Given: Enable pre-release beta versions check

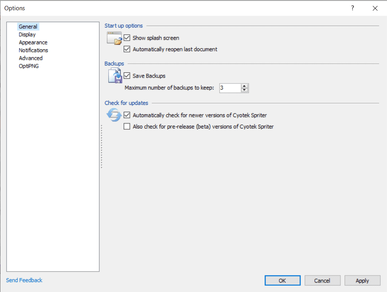Looking at the screenshot, I should point(127,127).
